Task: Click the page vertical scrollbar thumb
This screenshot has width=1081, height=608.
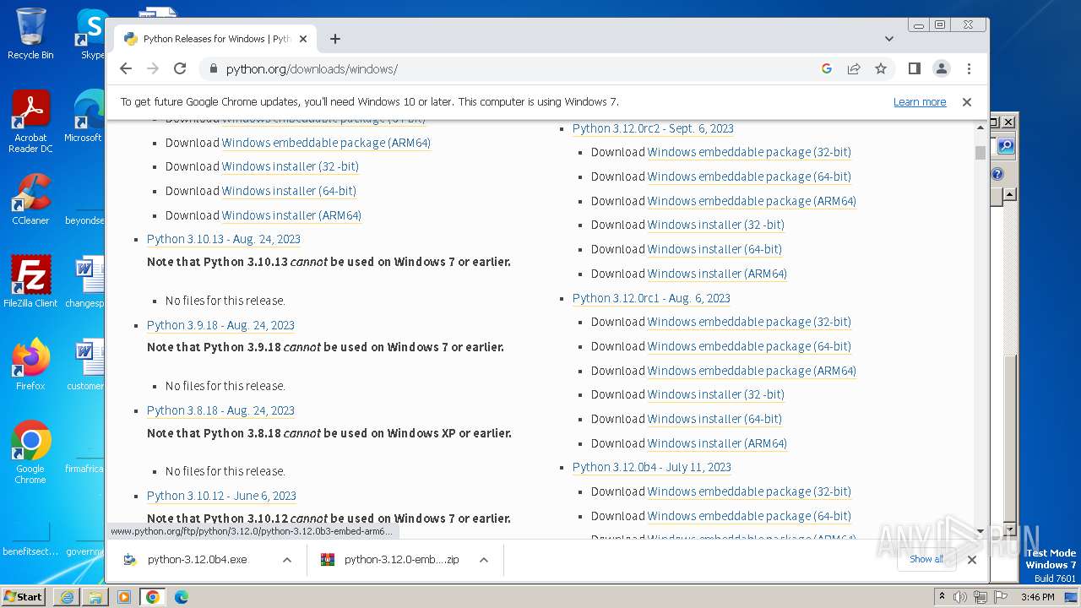Action: (981, 152)
